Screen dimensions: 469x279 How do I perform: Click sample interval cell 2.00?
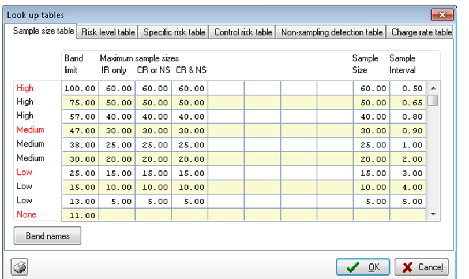point(408,159)
